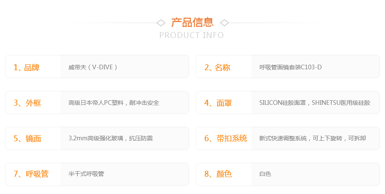Select the 3、外框 label
Screen dimensions: 385x194
[27, 103]
